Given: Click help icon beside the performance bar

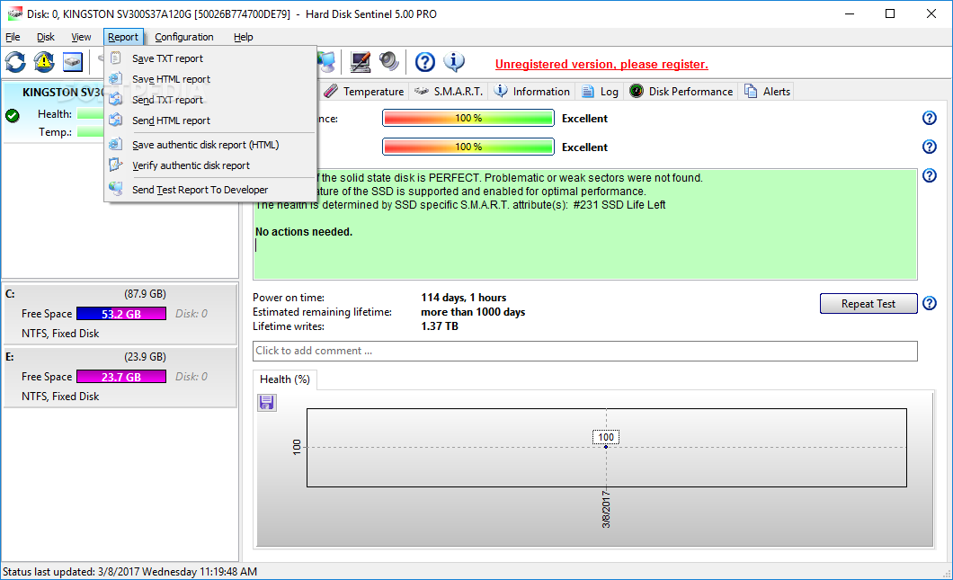Looking at the screenshot, I should coord(930,118).
